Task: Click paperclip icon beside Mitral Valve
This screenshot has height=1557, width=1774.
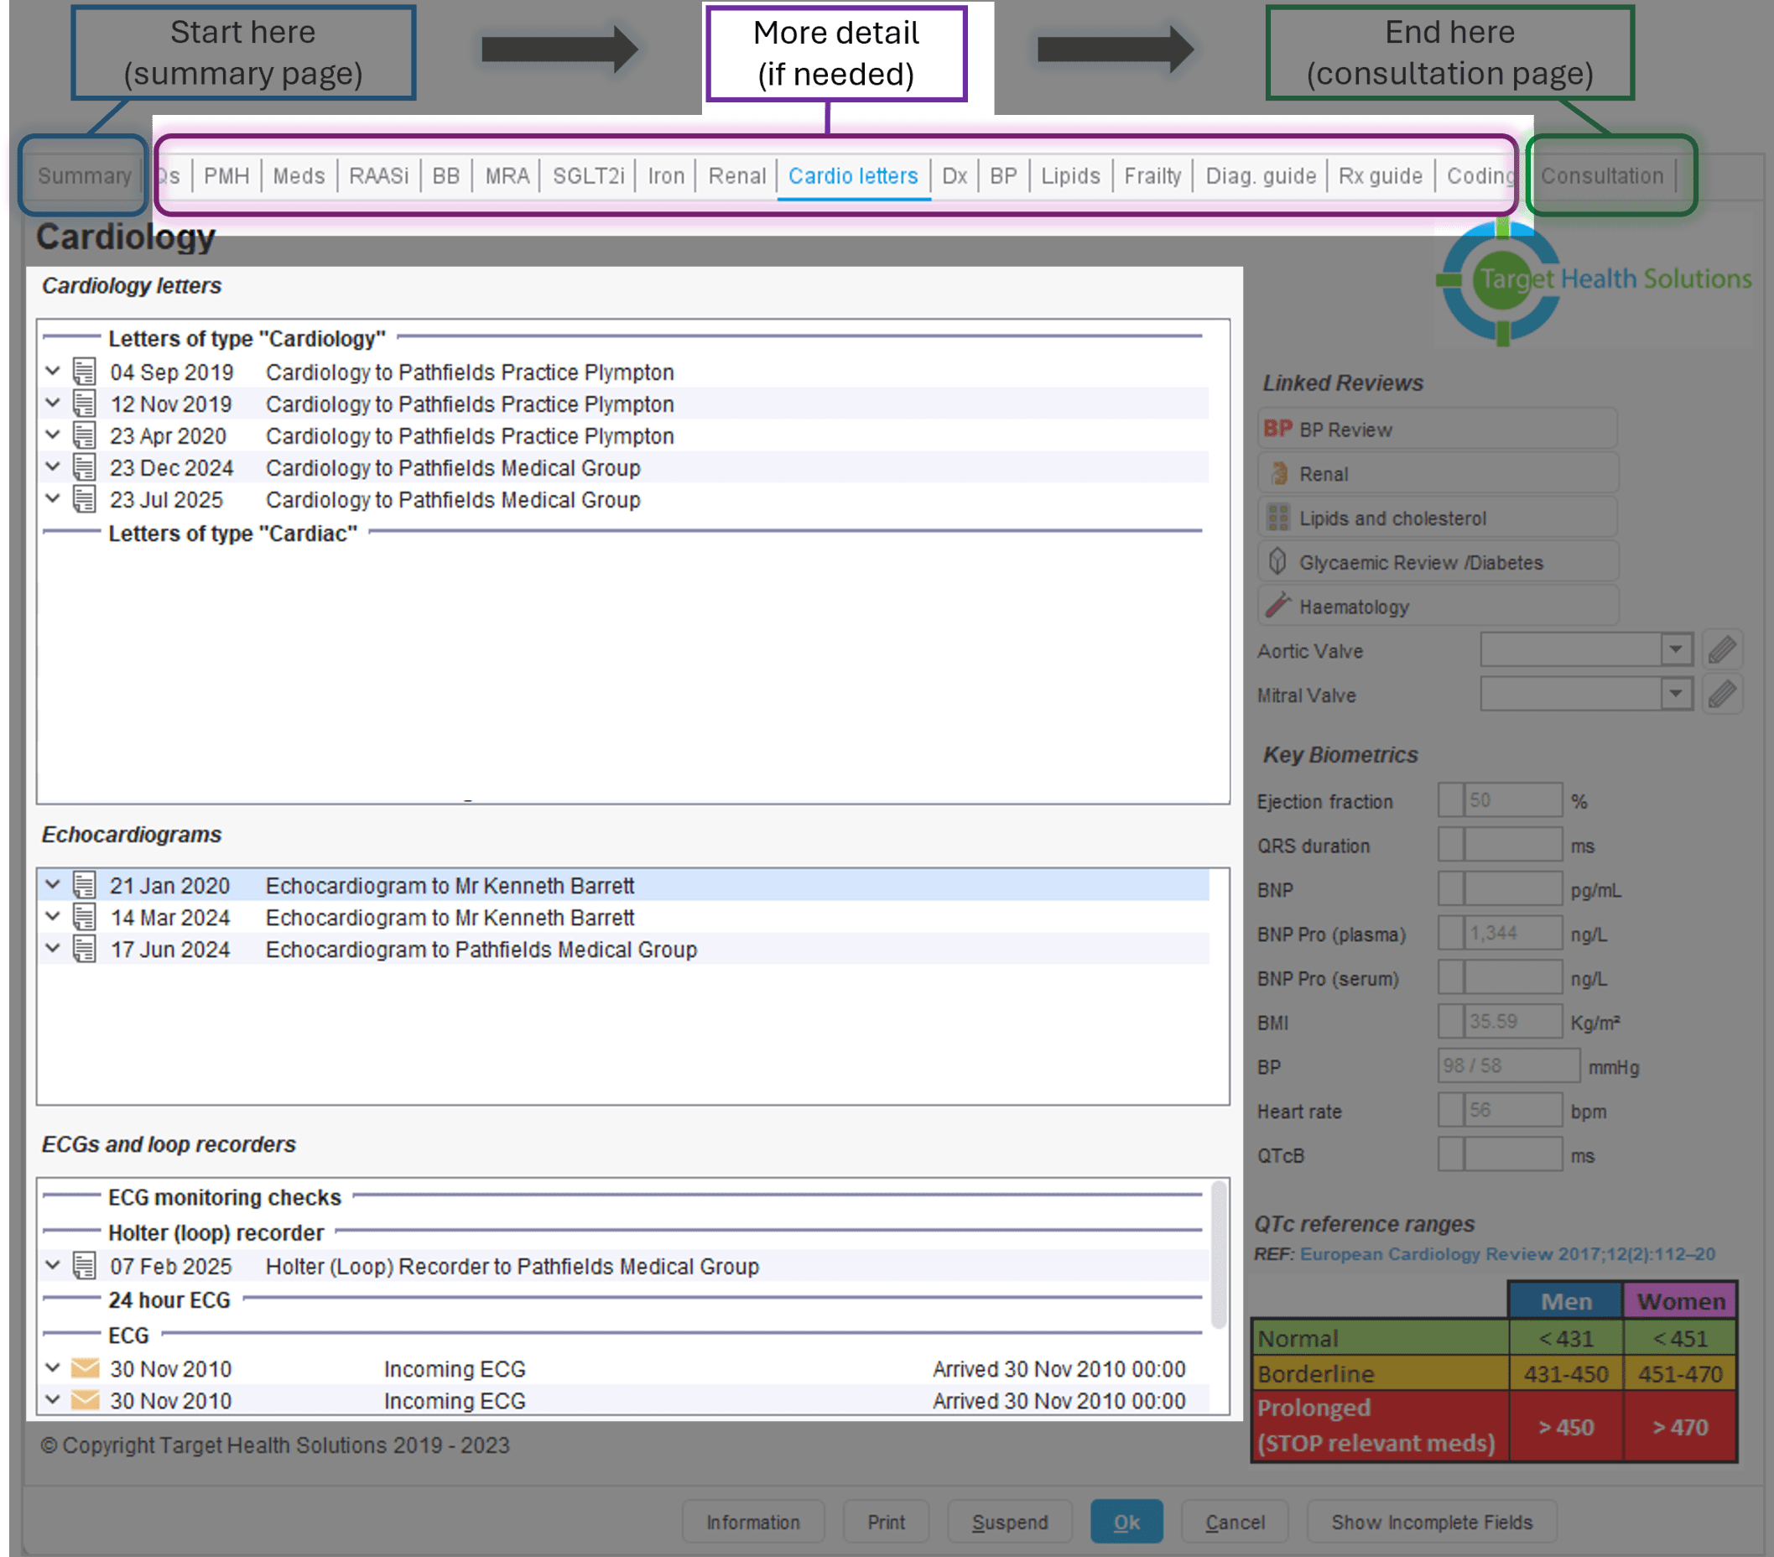Action: [1722, 695]
